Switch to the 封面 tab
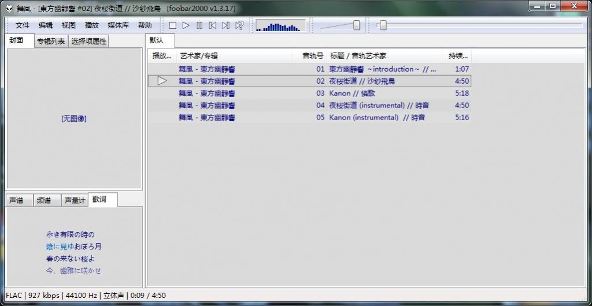 click(19, 40)
